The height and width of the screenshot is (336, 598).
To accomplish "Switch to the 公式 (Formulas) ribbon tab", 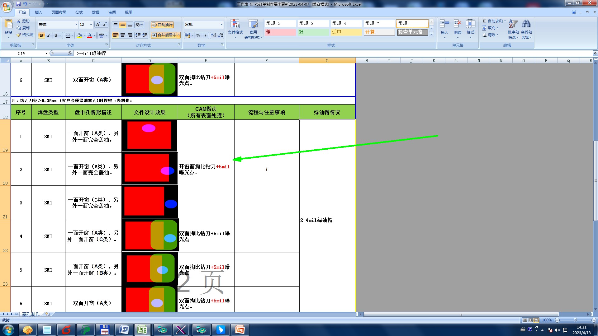I will coord(79,12).
